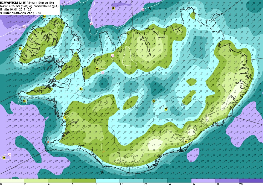Click the scale tick label '8'

coord(97,184)
